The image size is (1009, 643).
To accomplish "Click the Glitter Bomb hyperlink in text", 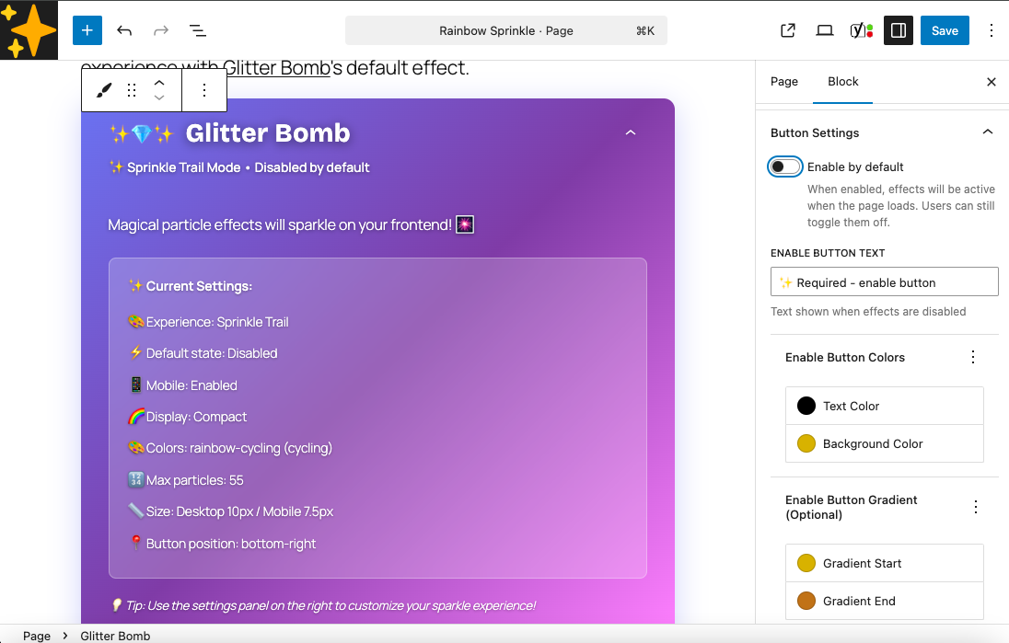I will (276, 68).
